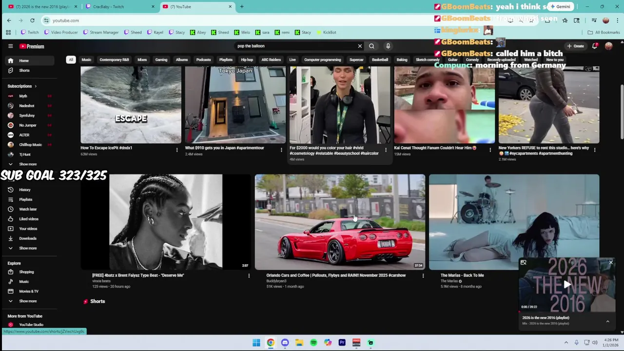Image resolution: width=624 pixels, height=351 pixels.
Task: Open the YouTube guide hamburger menu
Action: point(10,46)
